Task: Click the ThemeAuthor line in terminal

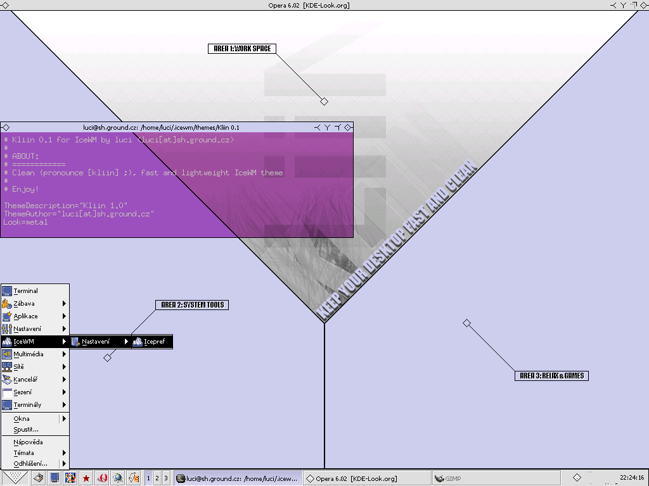Action: [x=79, y=214]
